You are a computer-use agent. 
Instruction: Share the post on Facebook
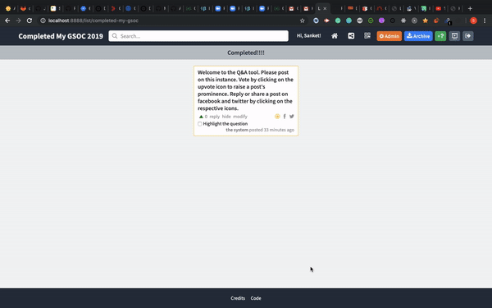pyautogui.click(x=285, y=117)
